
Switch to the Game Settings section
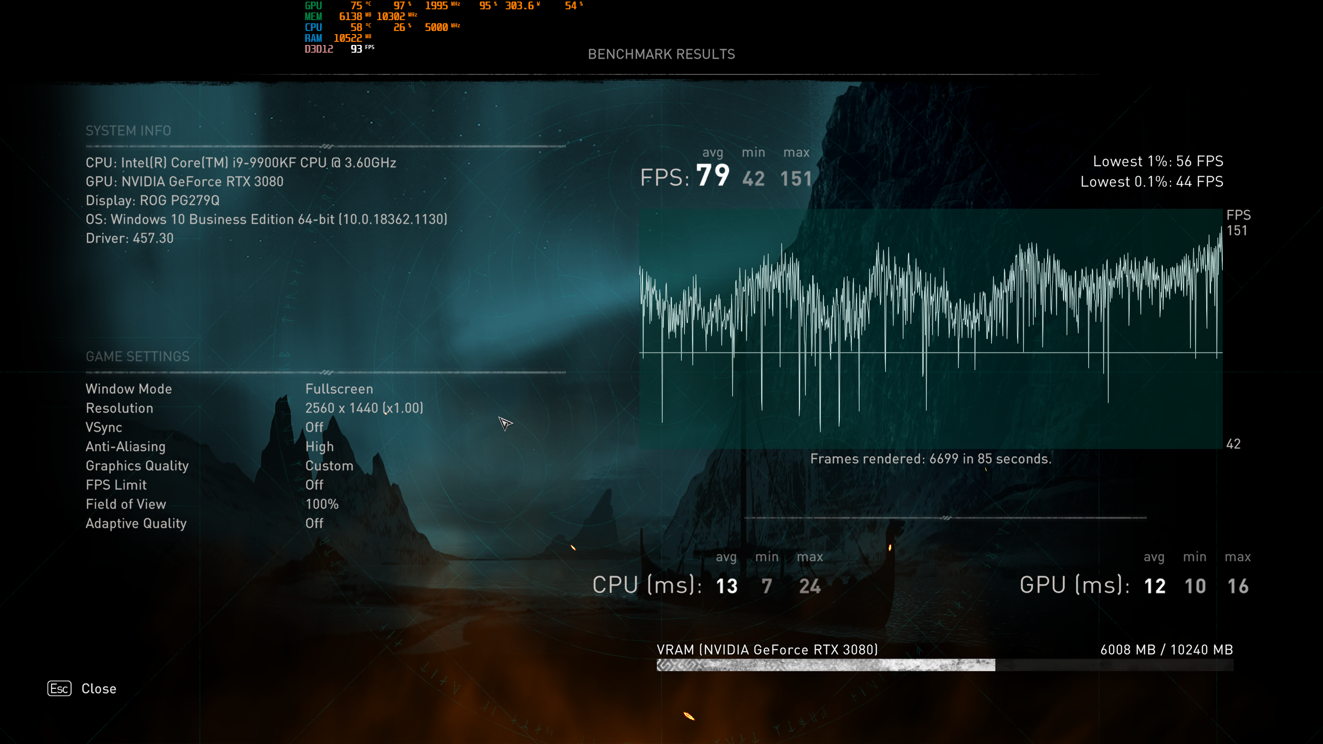click(x=137, y=357)
